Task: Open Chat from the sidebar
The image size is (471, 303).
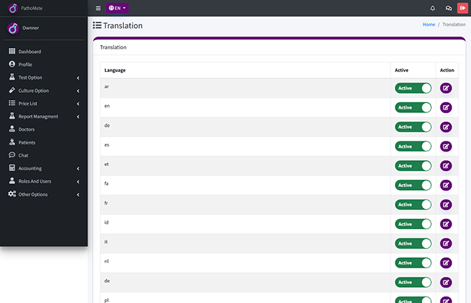Action: pyautogui.click(x=44, y=155)
